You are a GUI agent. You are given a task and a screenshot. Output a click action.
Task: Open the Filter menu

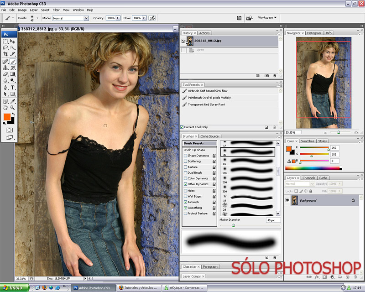tap(56, 10)
